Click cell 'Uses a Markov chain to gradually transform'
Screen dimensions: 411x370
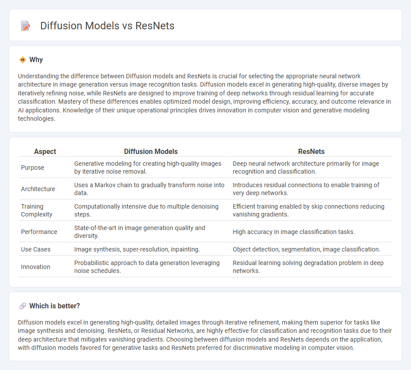[151, 189]
